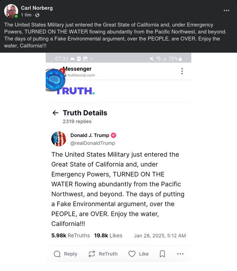Open the browser three-dot vertical menu
237x271 pixels.
click(x=182, y=71)
